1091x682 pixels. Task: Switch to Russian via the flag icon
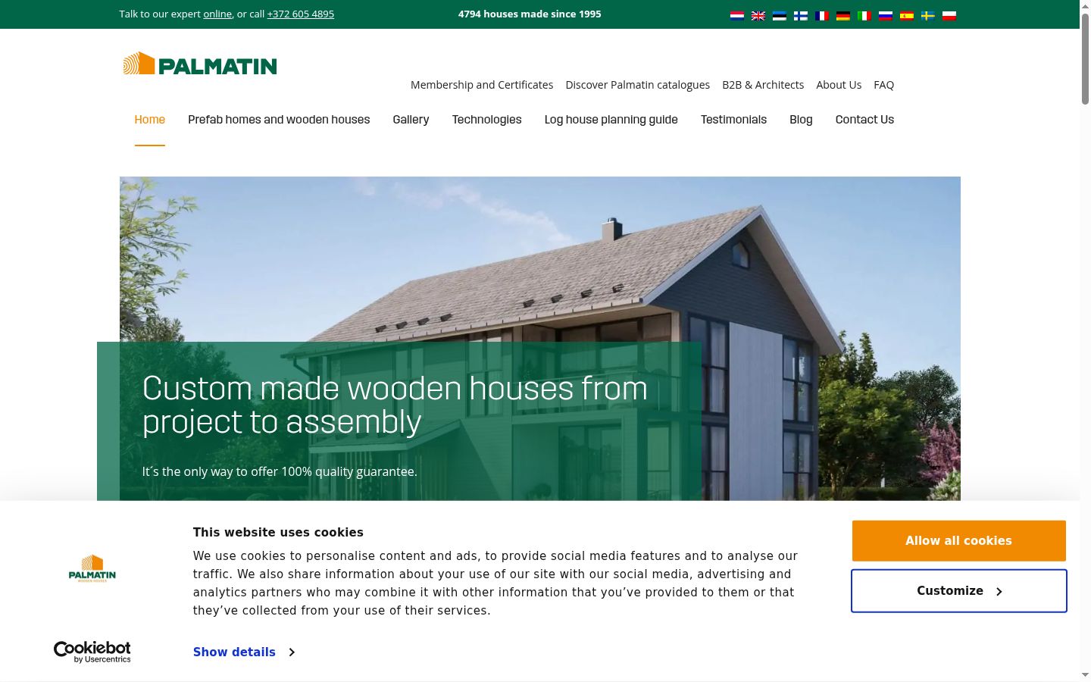coord(885,15)
